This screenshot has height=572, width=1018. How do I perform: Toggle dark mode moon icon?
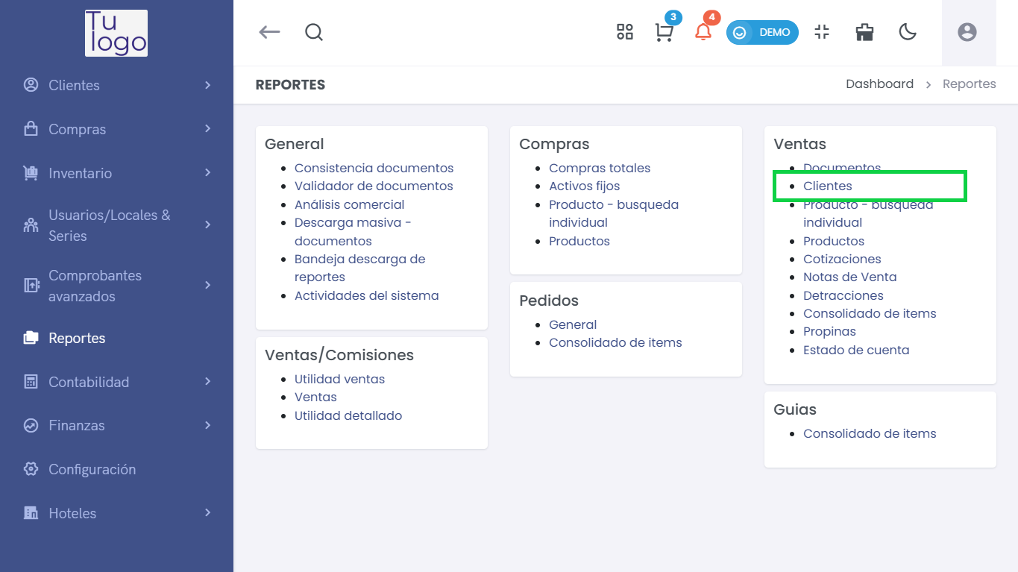[x=908, y=32]
